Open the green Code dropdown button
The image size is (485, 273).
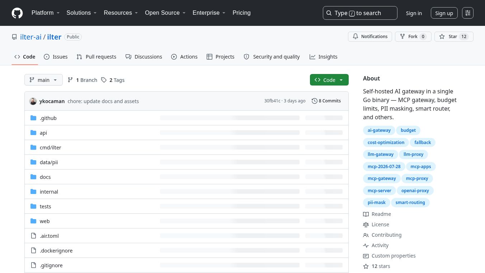329,80
